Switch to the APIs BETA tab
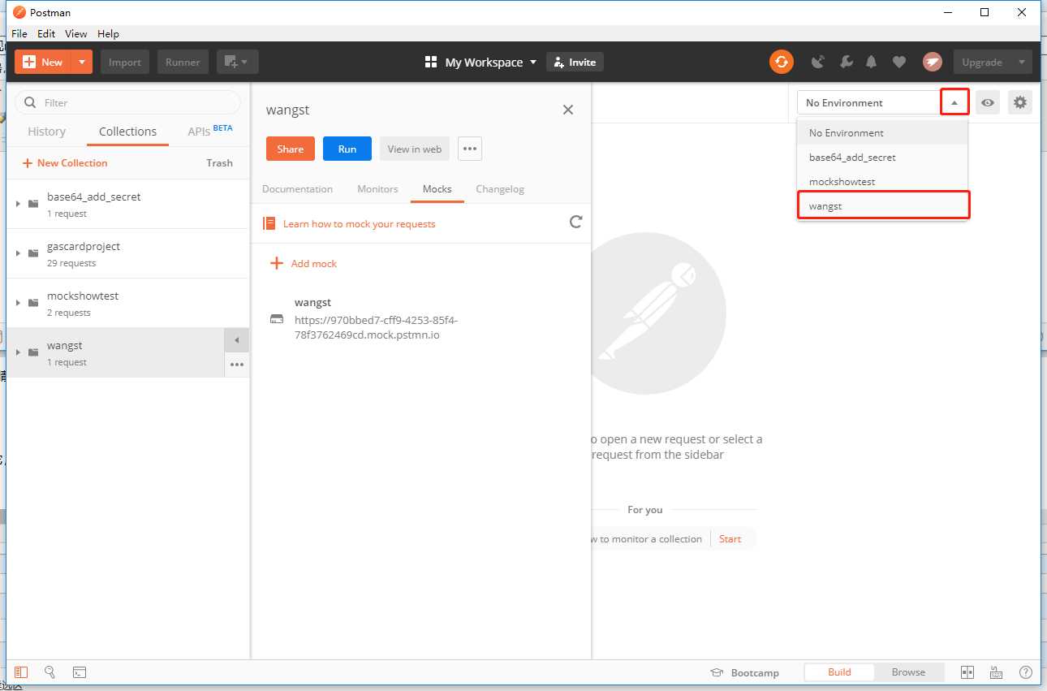Image resolution: width=1047 pixels, height=691 pixels. pos(210,131)
